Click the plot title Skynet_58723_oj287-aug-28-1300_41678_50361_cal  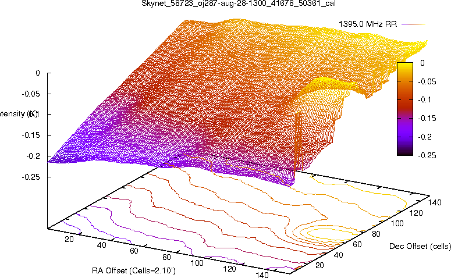tap(239, 3)
